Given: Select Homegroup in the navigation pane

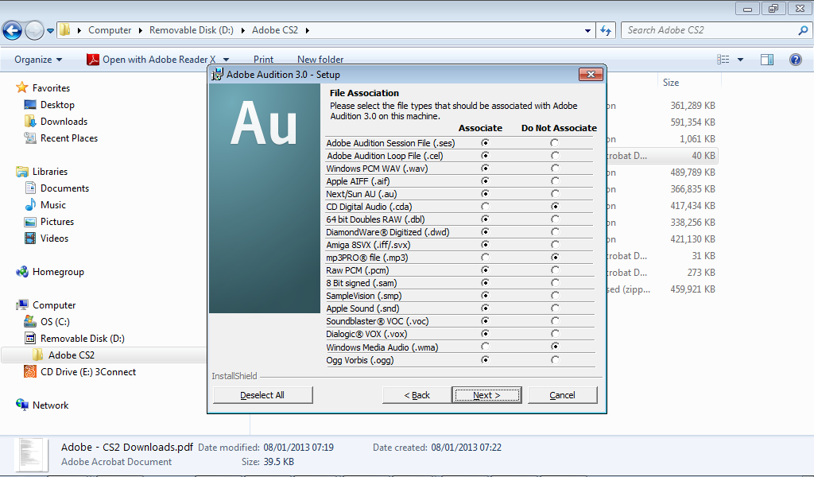Looking at the screenshot, I should pyautogui.click(x=58, y=271).
